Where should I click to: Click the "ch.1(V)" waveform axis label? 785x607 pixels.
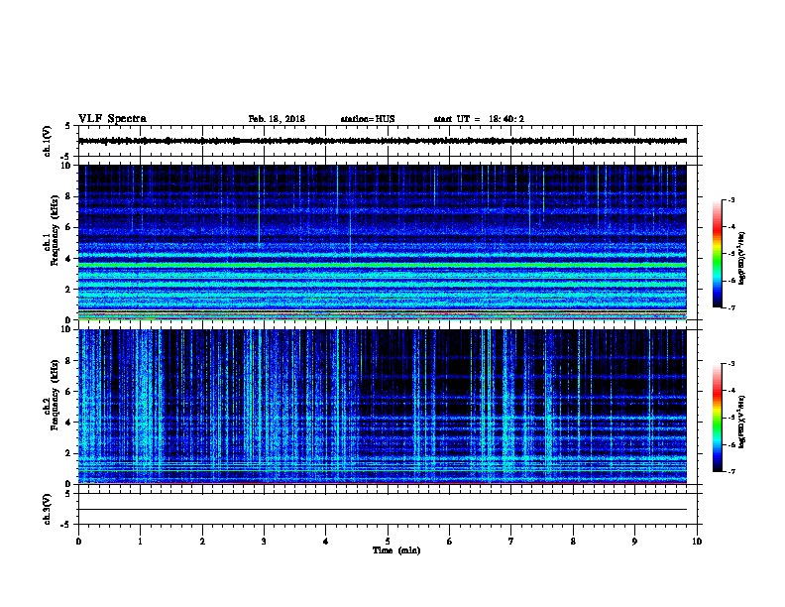click(x=48, y=141)
